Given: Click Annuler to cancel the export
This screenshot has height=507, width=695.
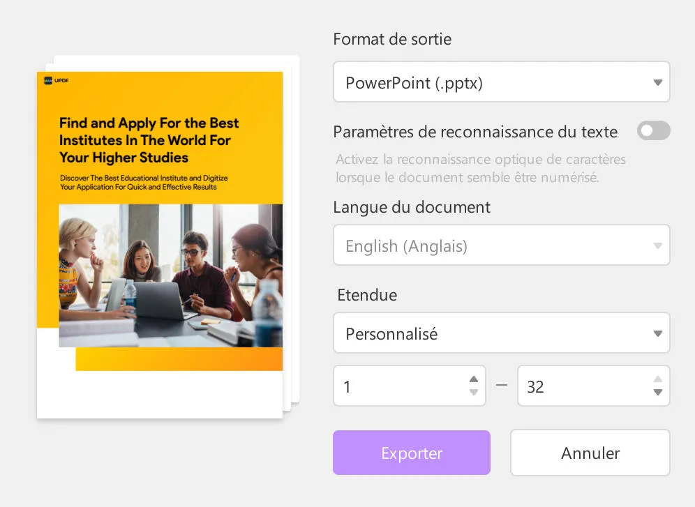Looking at the screenshot, I should (x=590, y=453).
